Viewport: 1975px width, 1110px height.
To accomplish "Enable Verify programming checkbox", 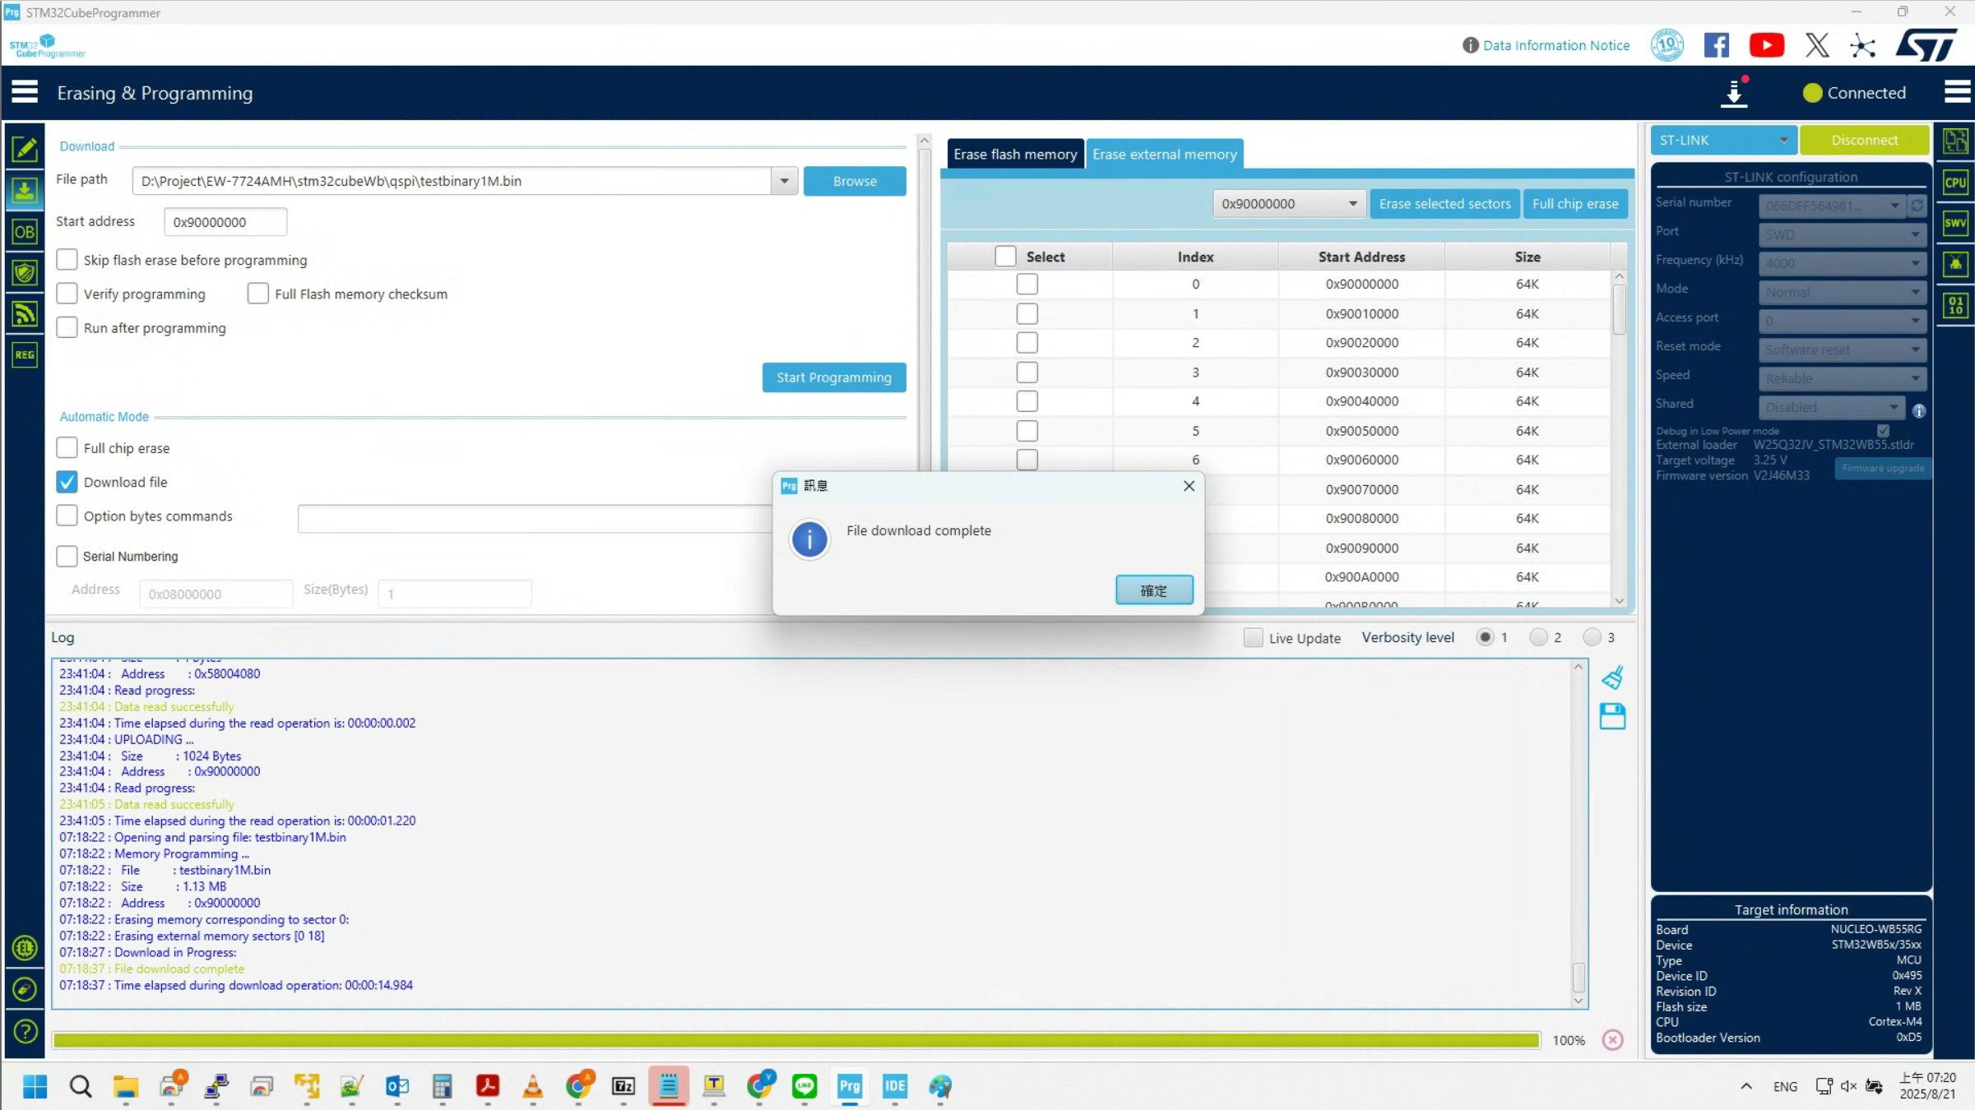I will point(67,294).
